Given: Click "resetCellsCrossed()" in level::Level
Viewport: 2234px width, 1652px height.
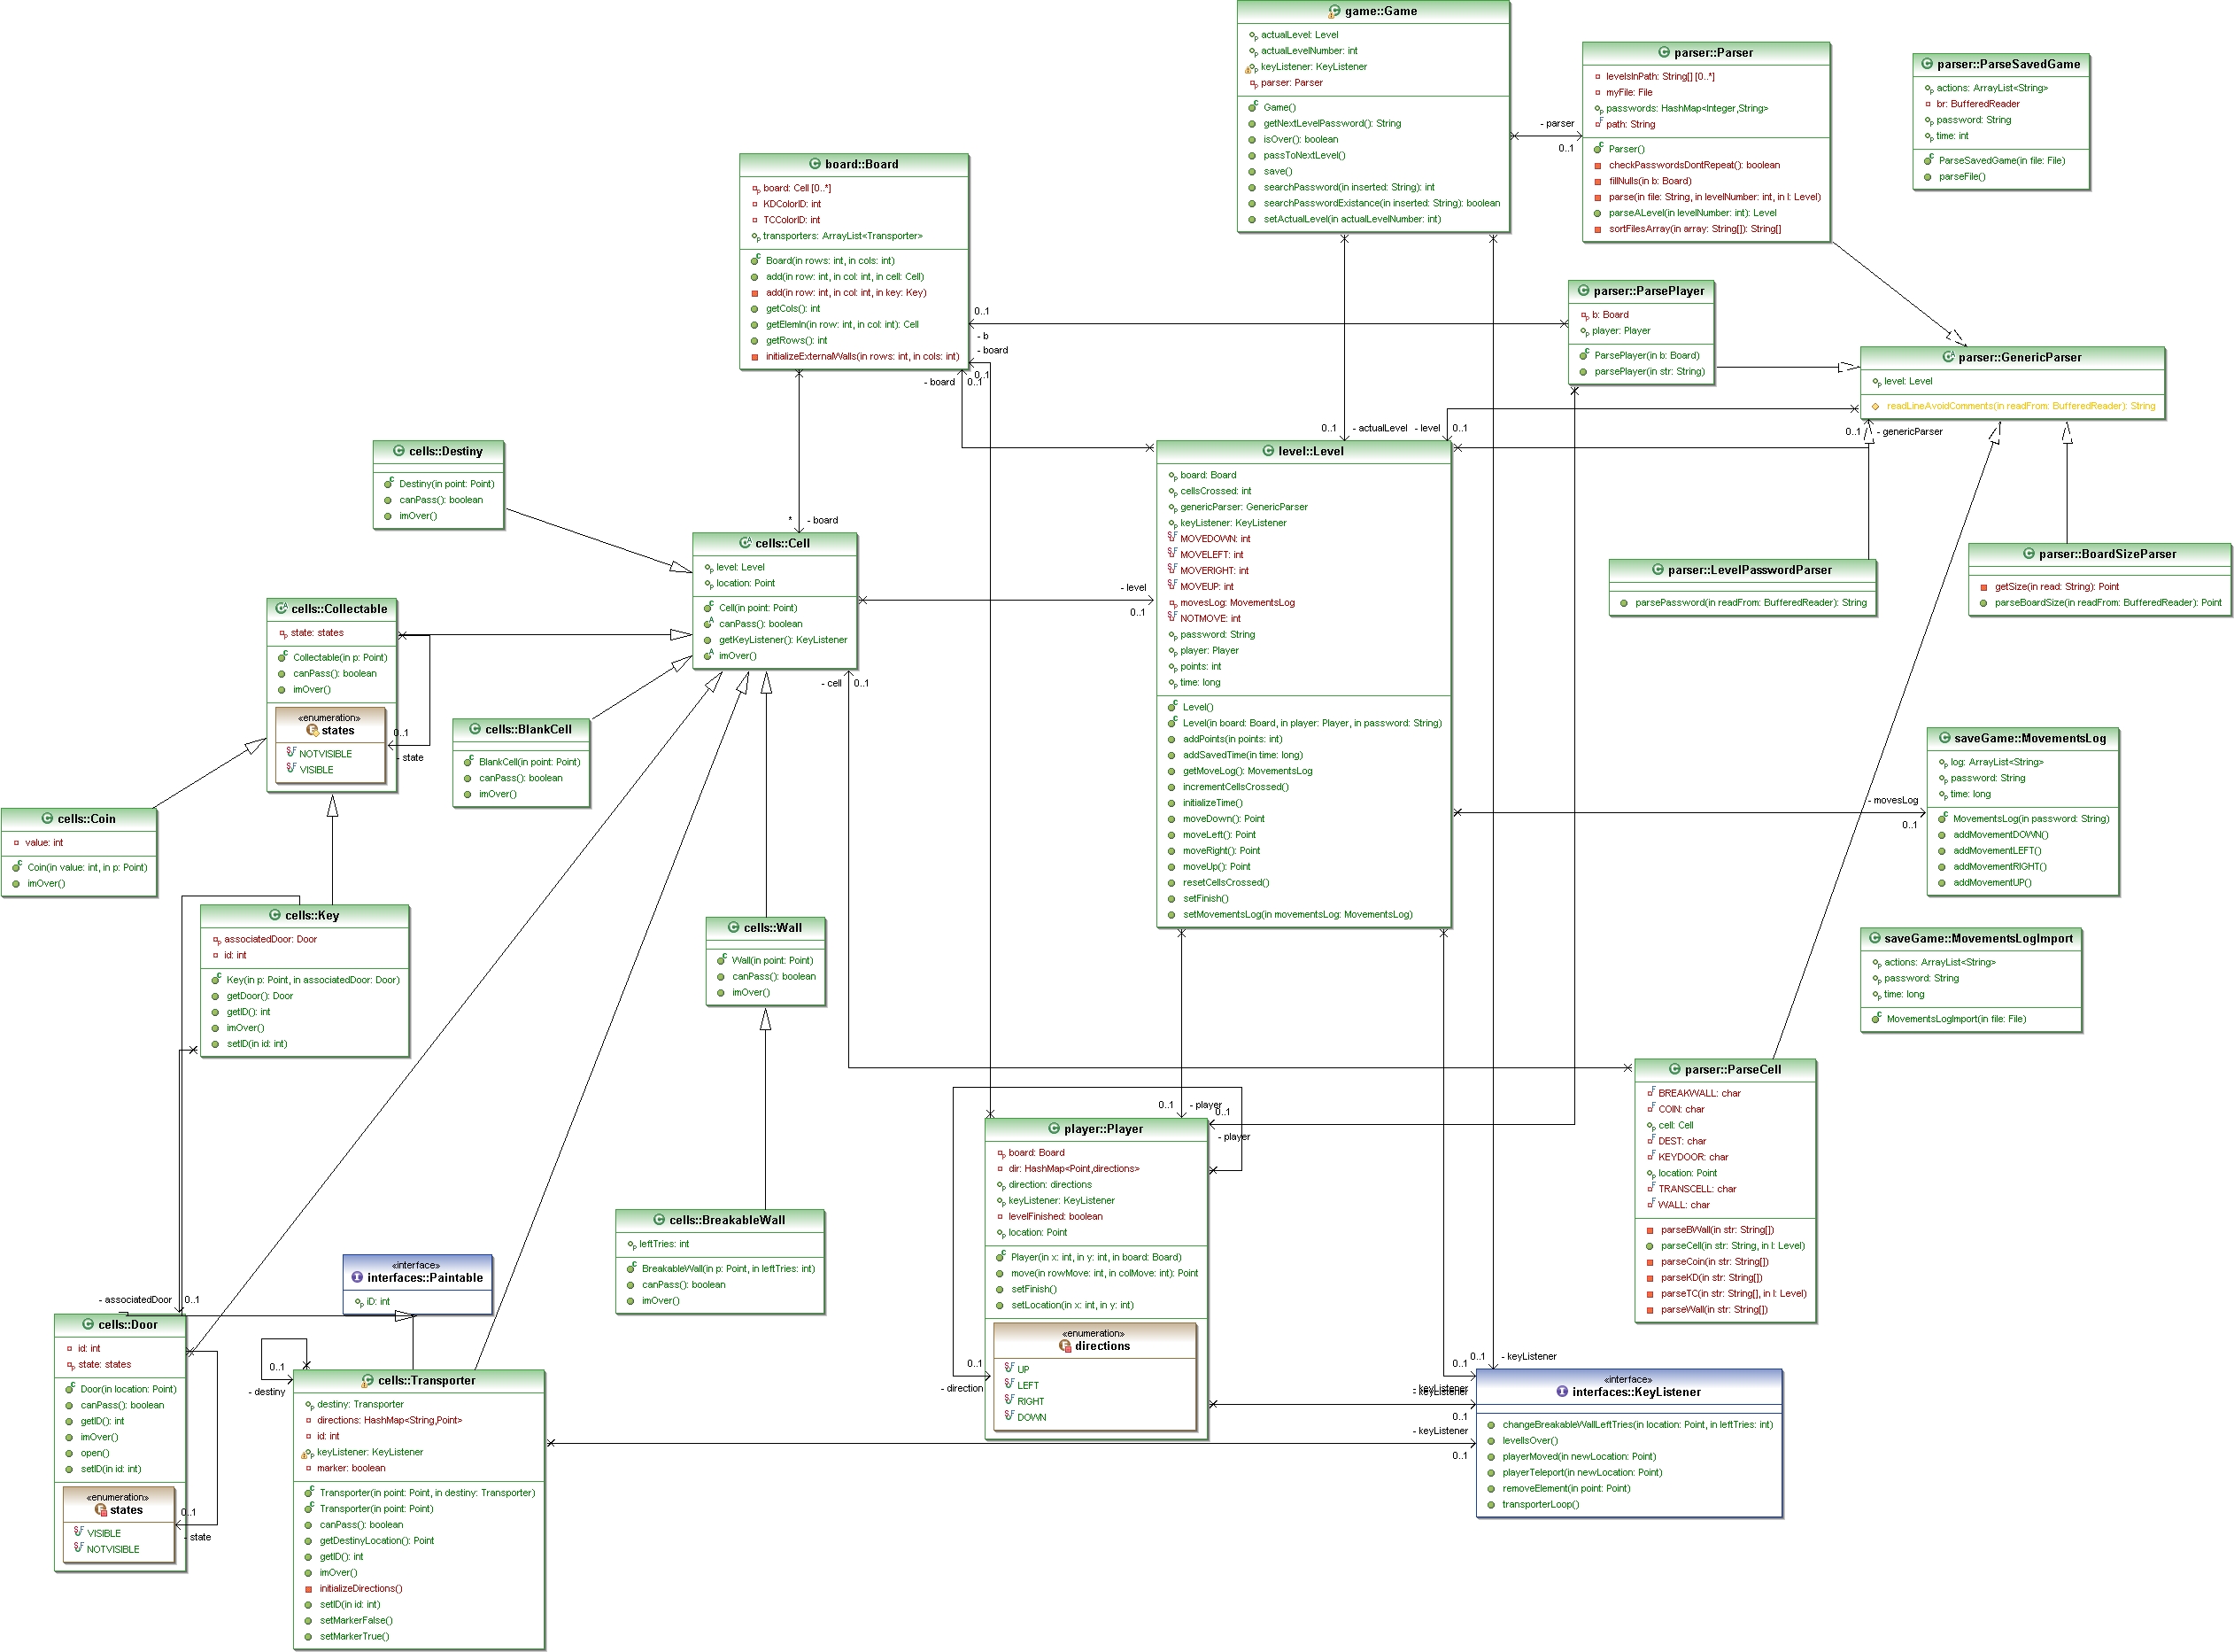Looking at the screenshot, I should [x=1225, y=883].
